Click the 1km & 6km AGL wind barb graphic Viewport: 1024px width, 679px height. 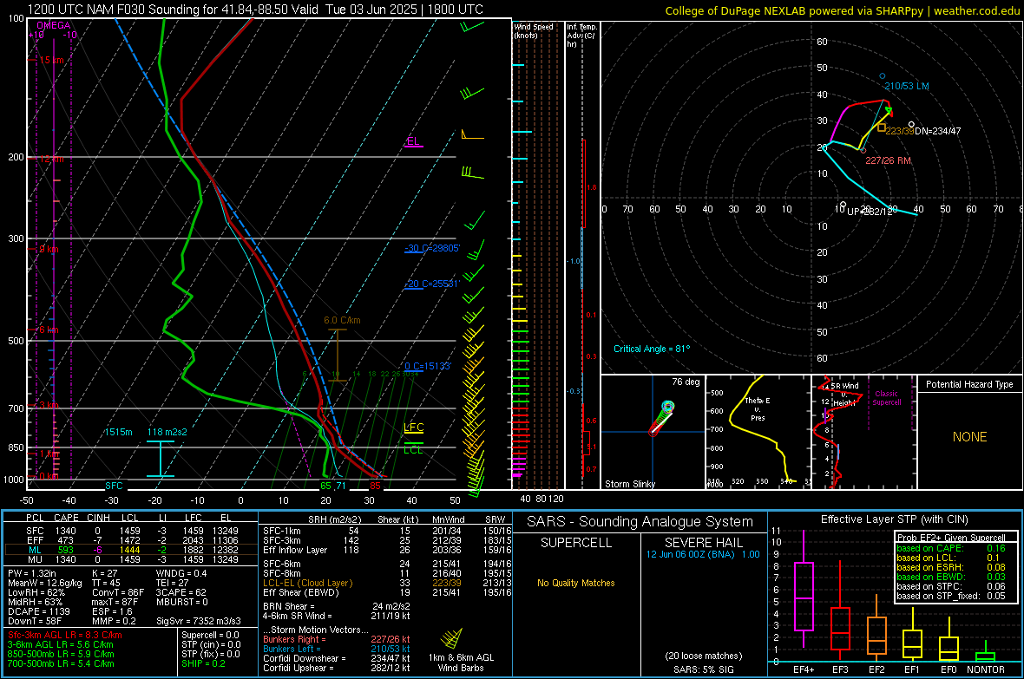pyautogui.click(x=453, y=638)
